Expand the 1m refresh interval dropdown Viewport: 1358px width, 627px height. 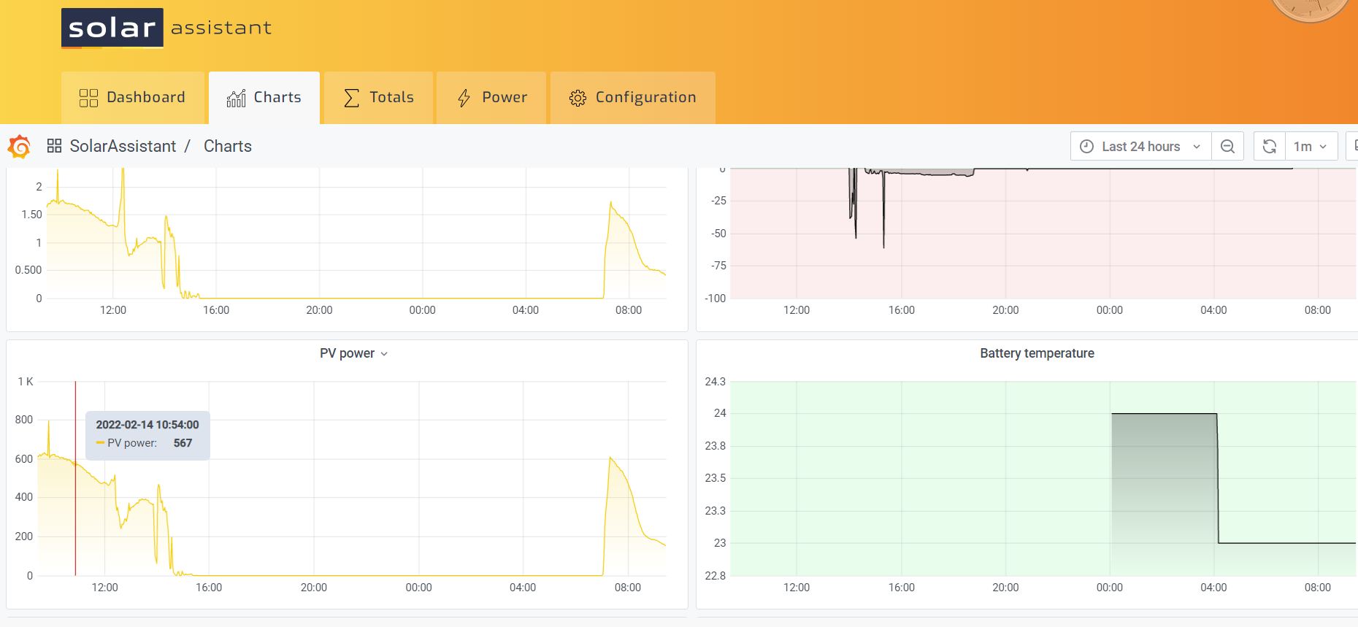pos(1311,146)
